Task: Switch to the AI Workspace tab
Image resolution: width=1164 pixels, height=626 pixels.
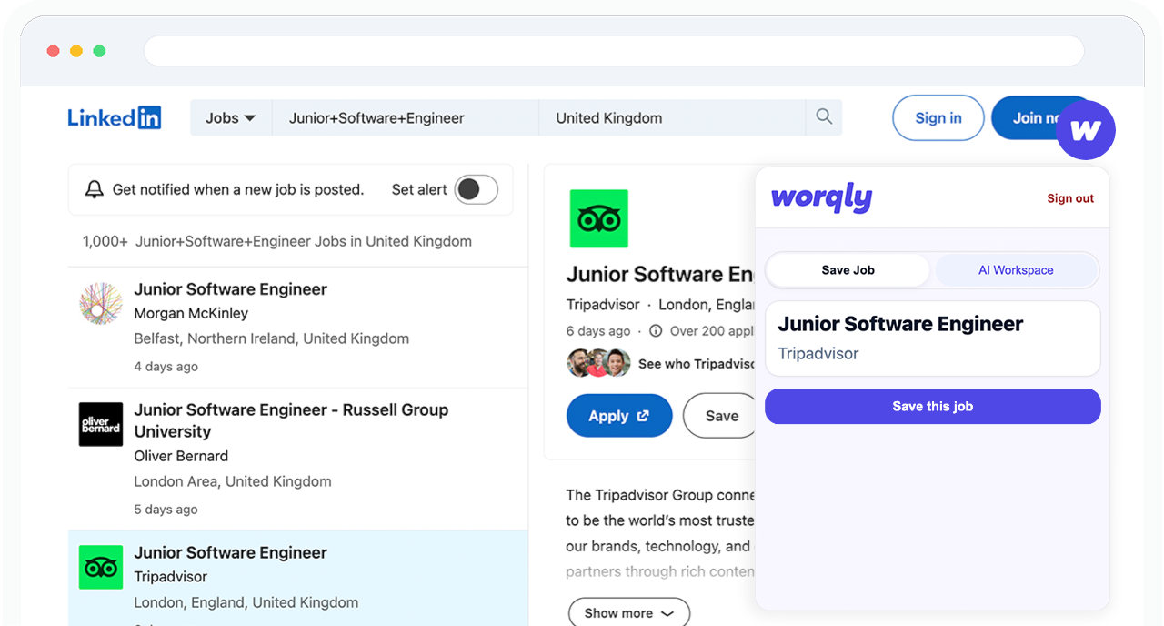Action: (x=1016, y=270)
